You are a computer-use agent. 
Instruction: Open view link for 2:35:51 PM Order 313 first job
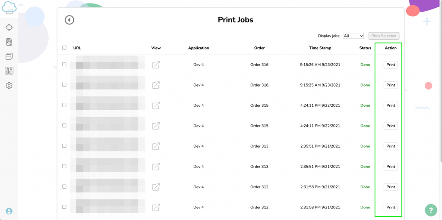click(x=156, y=146)
